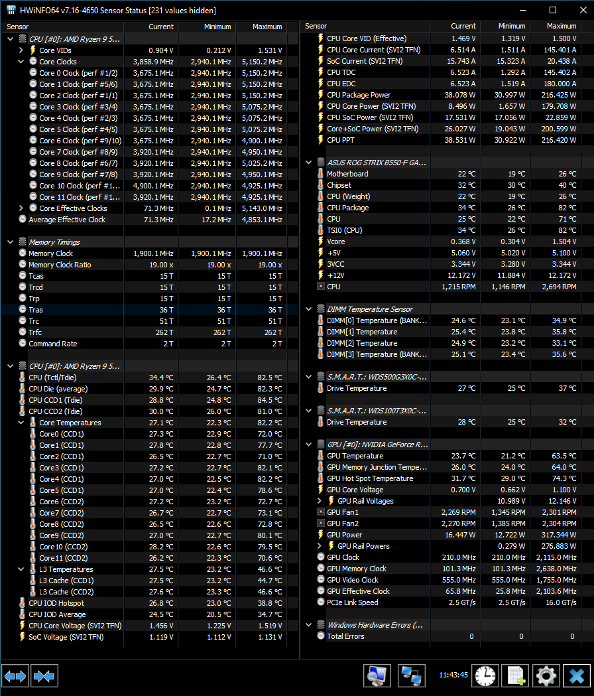Expand the GPU Rail Voltages node

321,501
